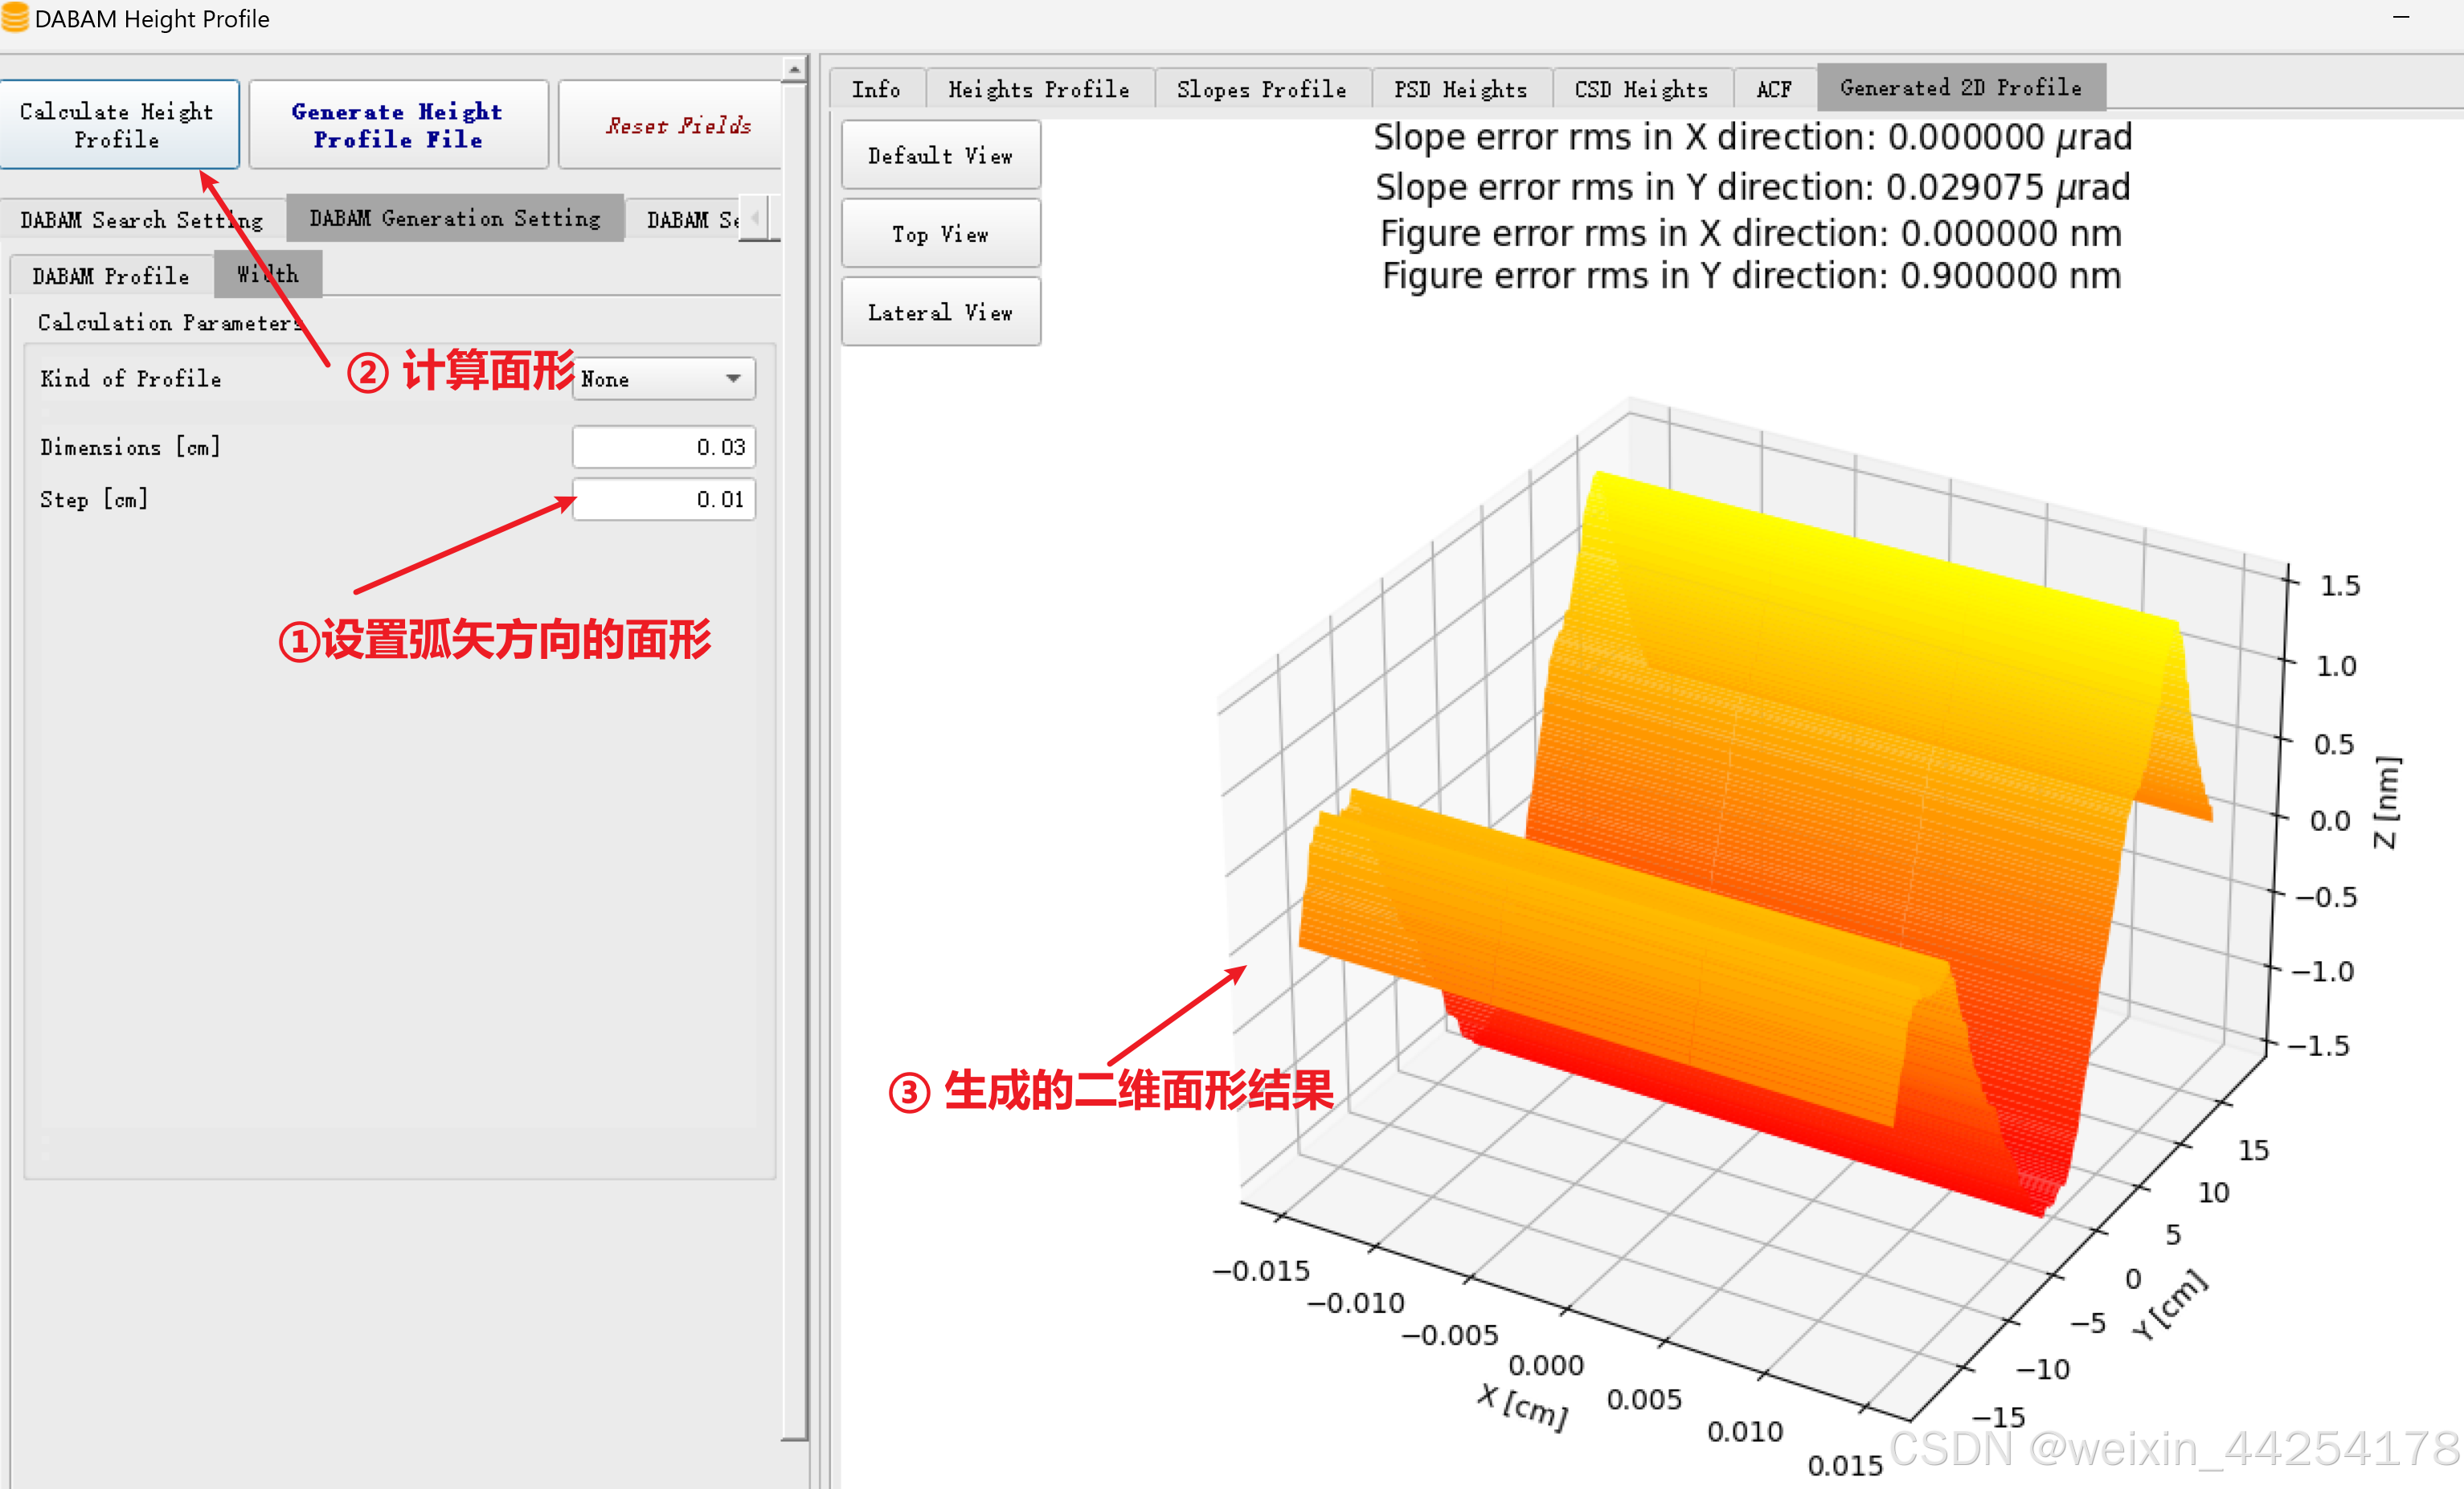Switch plot to Top View

point(940,234)
